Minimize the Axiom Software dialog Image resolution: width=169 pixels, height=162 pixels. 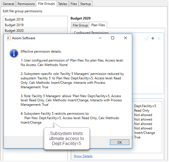click(100, 38)
